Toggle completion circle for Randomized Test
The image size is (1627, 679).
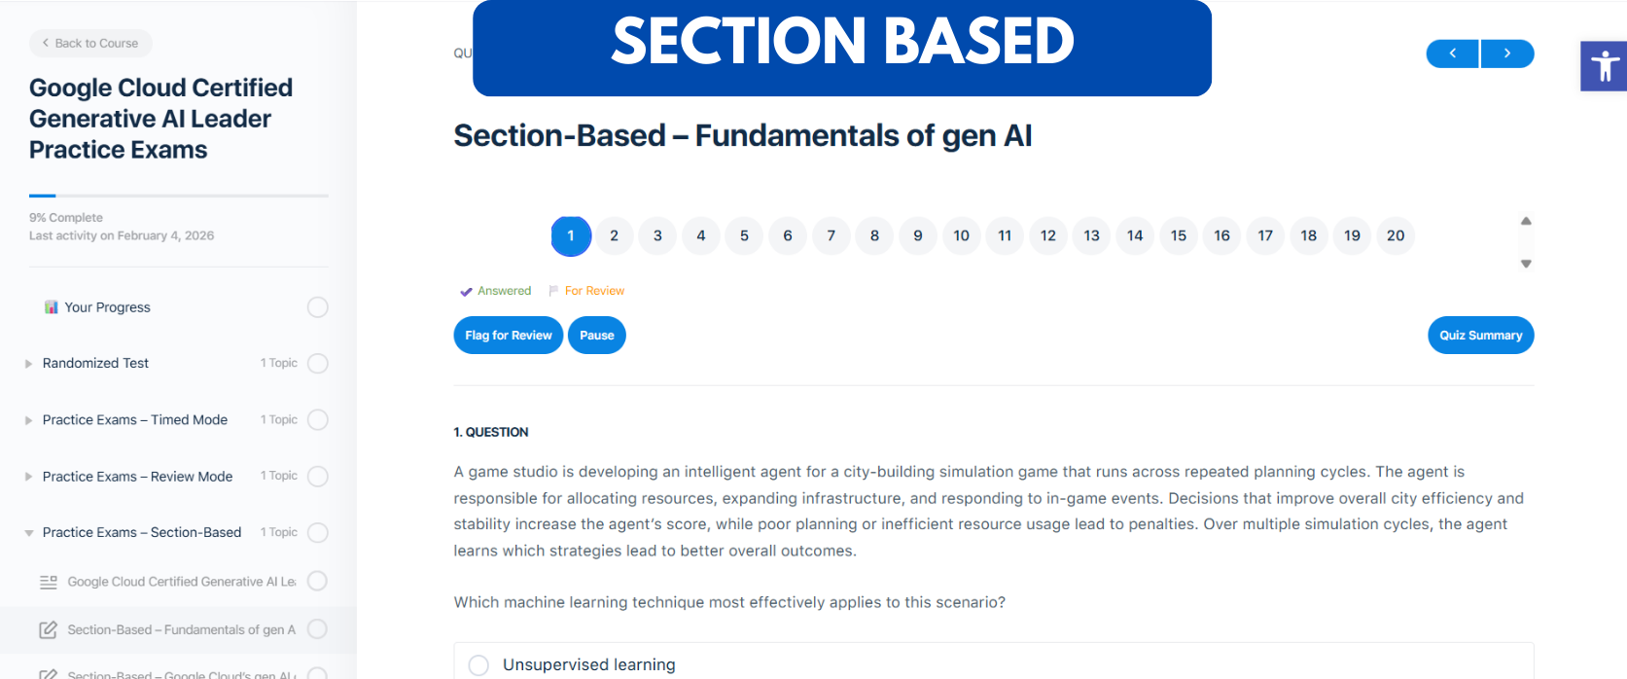318,364
